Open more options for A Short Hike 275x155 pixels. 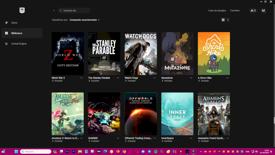228,78
